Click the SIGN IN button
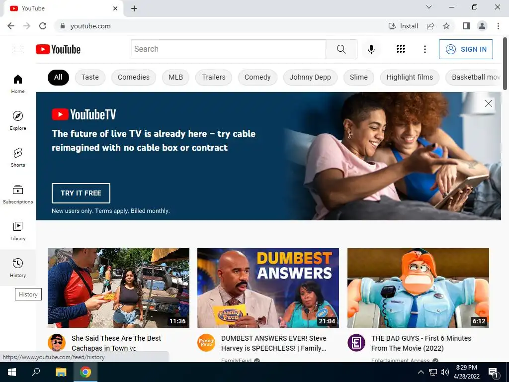 (466, 49)
